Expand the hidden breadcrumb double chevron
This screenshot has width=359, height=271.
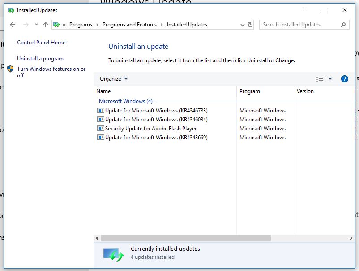pyautogui.click(x=64, y=25)
